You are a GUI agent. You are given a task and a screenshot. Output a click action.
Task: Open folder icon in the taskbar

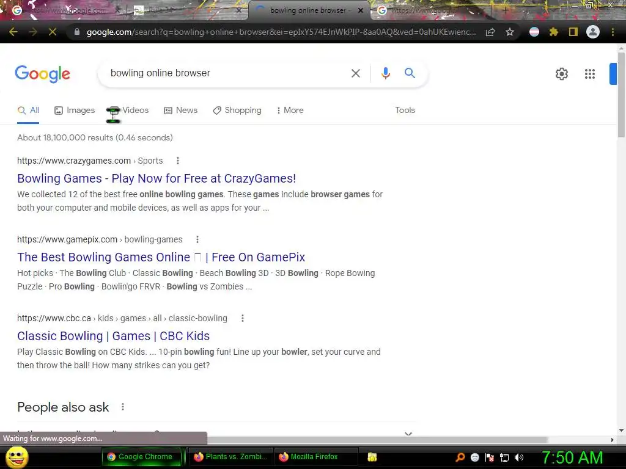[372, 457]
